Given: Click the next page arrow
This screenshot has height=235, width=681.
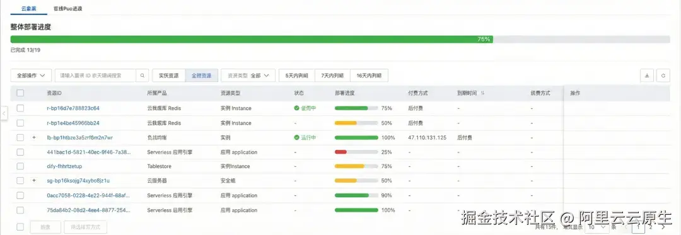Looking at the screenshot, I should [663, 227].
